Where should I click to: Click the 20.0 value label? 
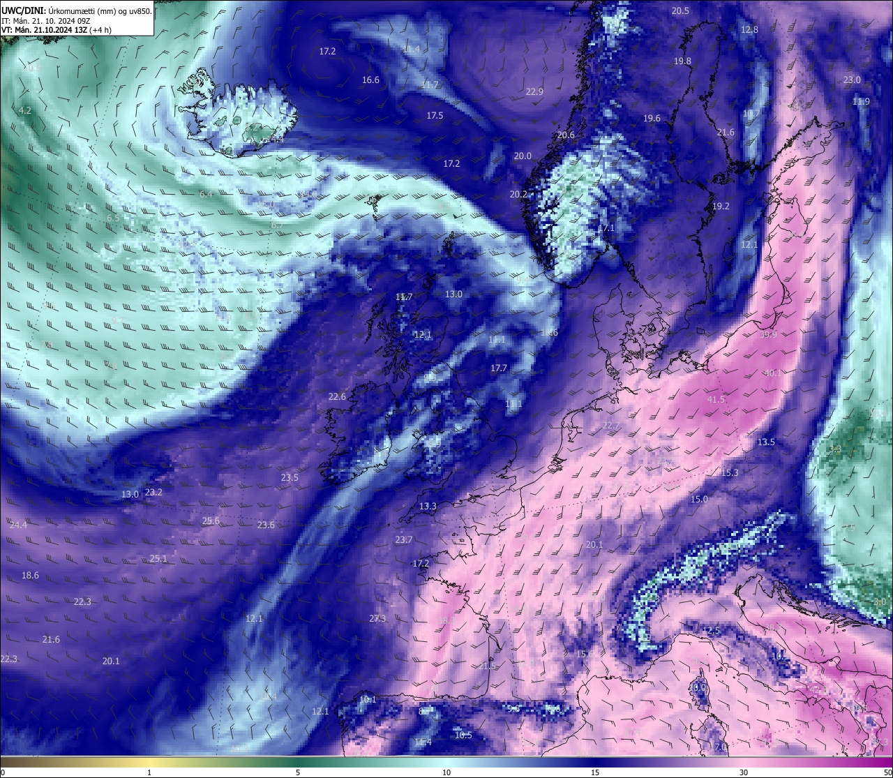click(523, 156)
